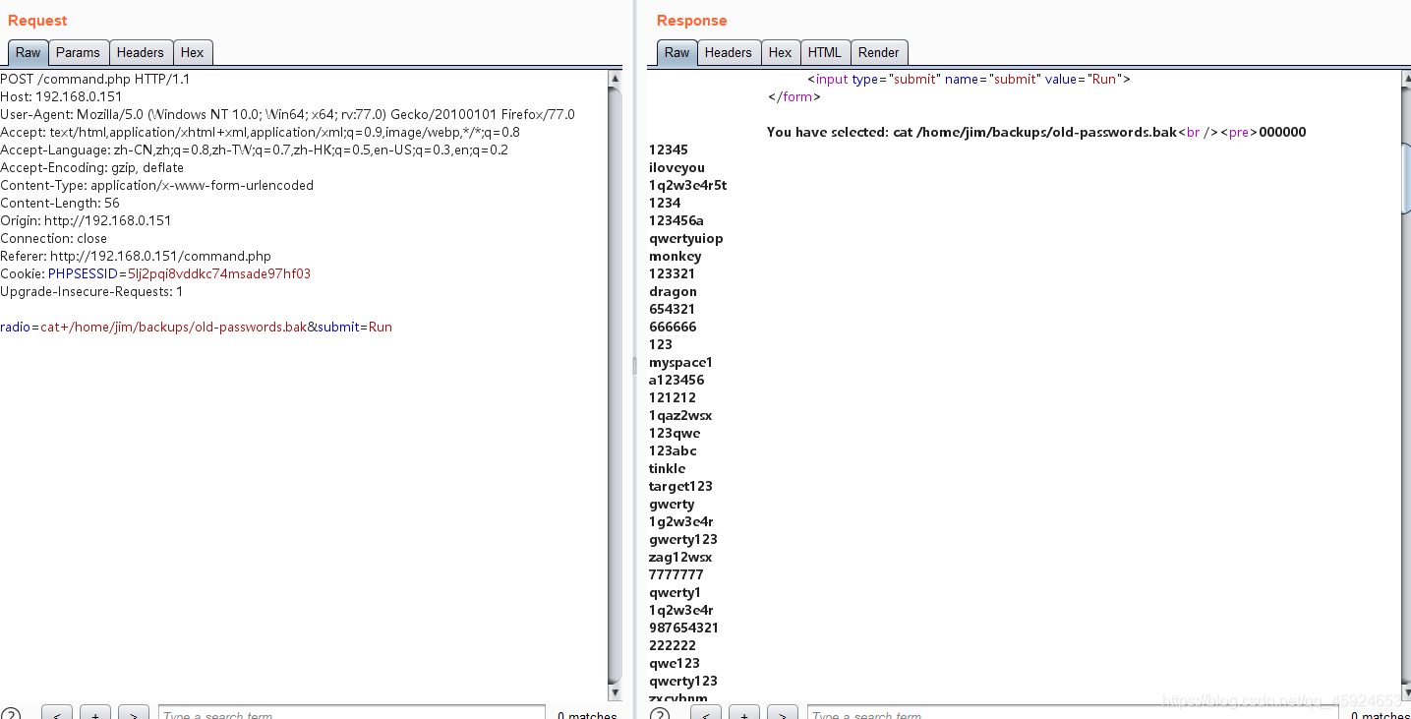Image resolution: width=1411 pixels, height=719 pixels.
Task: Click the password 'iloveyou' in Response
Action: tap(676, 167)
